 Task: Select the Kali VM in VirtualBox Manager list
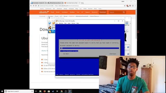52,31
